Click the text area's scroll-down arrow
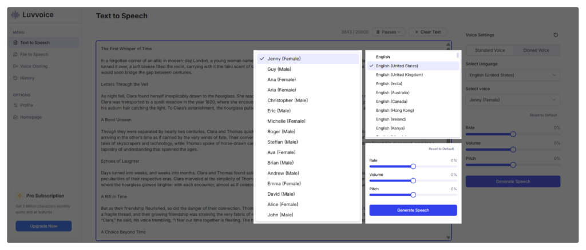The image size is (586, 250). pyautogui.click(x=448, y=237)
